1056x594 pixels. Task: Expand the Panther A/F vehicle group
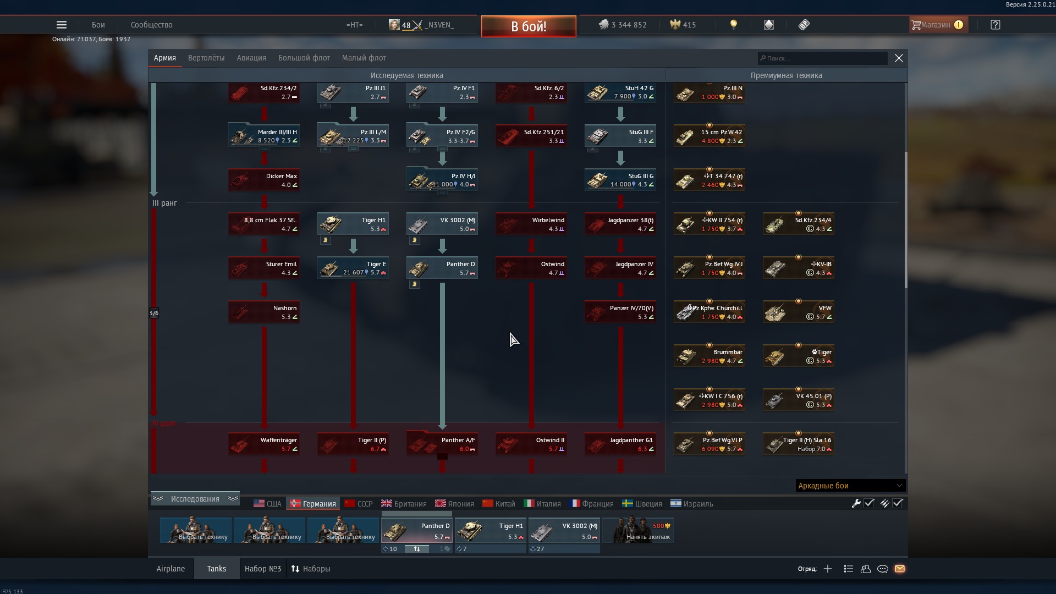pos(442,457)
